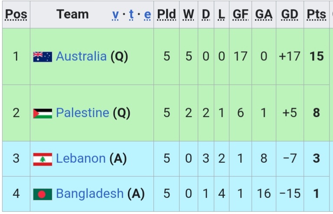The height and width of the screenshot is (214, 333).
Task: Click the Pld column header
Action: point(166,14)
